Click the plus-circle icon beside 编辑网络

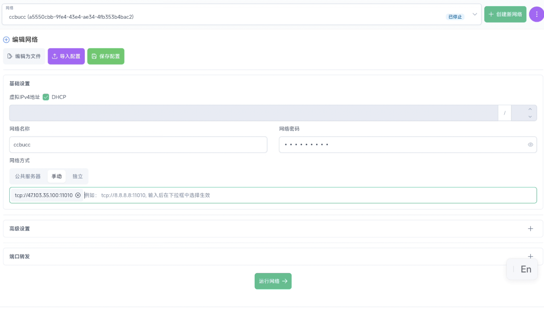pos(6,40)
